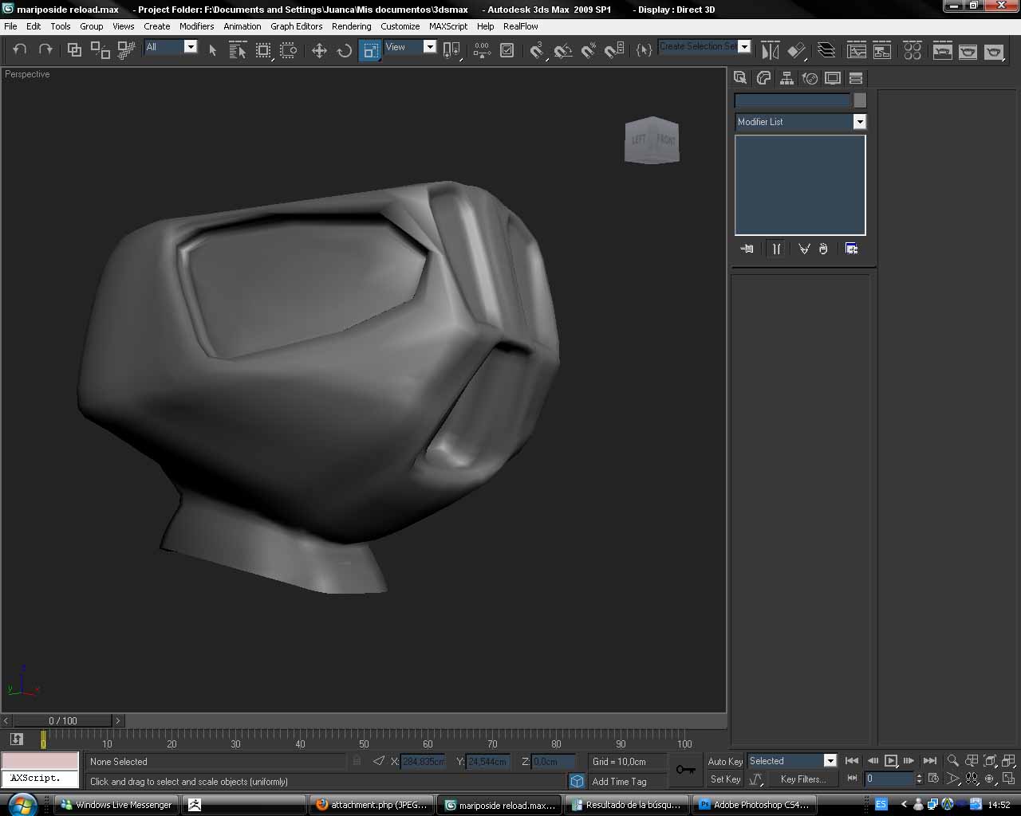The image size is (1021, 816).
Task: Open the Key Filters dialog
Action: pyautogui.click(x=803, y=779)
